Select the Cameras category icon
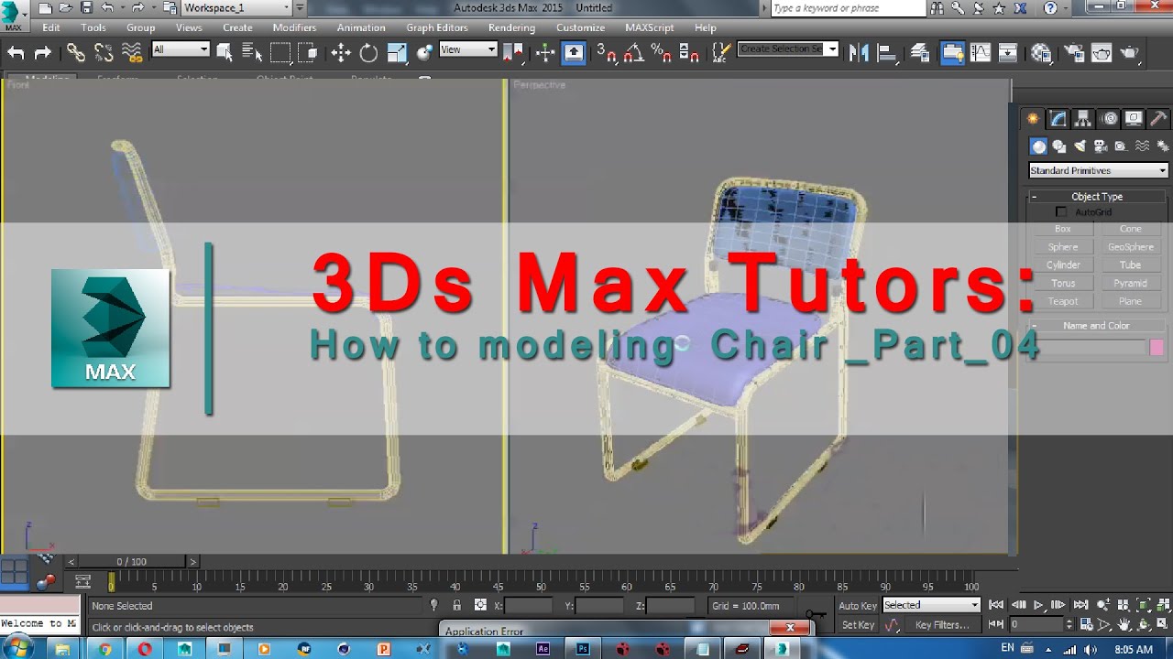The width and height of the screenshot is (1173, 659). coord(1100,146)
